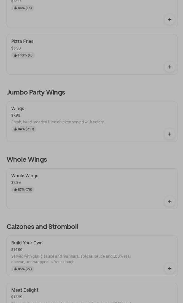Click the Calzones and Stromboli section heading
Viewport: 183px width, 303px height.
42,227
